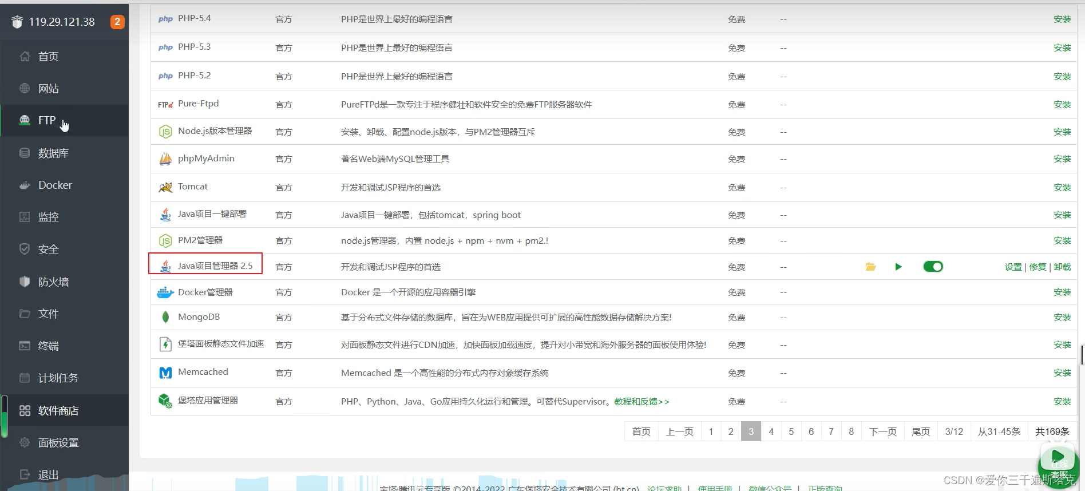1085x491 pixels.
Task: Click 安装 for 堡塔应用管理器
Action: pyautogui.click(x=1062, y=401)
